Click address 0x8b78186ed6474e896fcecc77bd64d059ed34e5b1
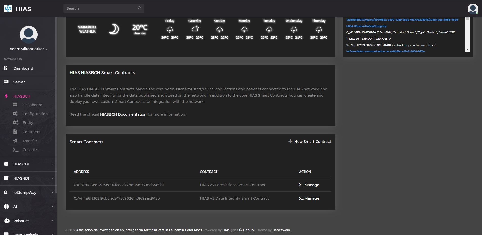 [119, 185]
